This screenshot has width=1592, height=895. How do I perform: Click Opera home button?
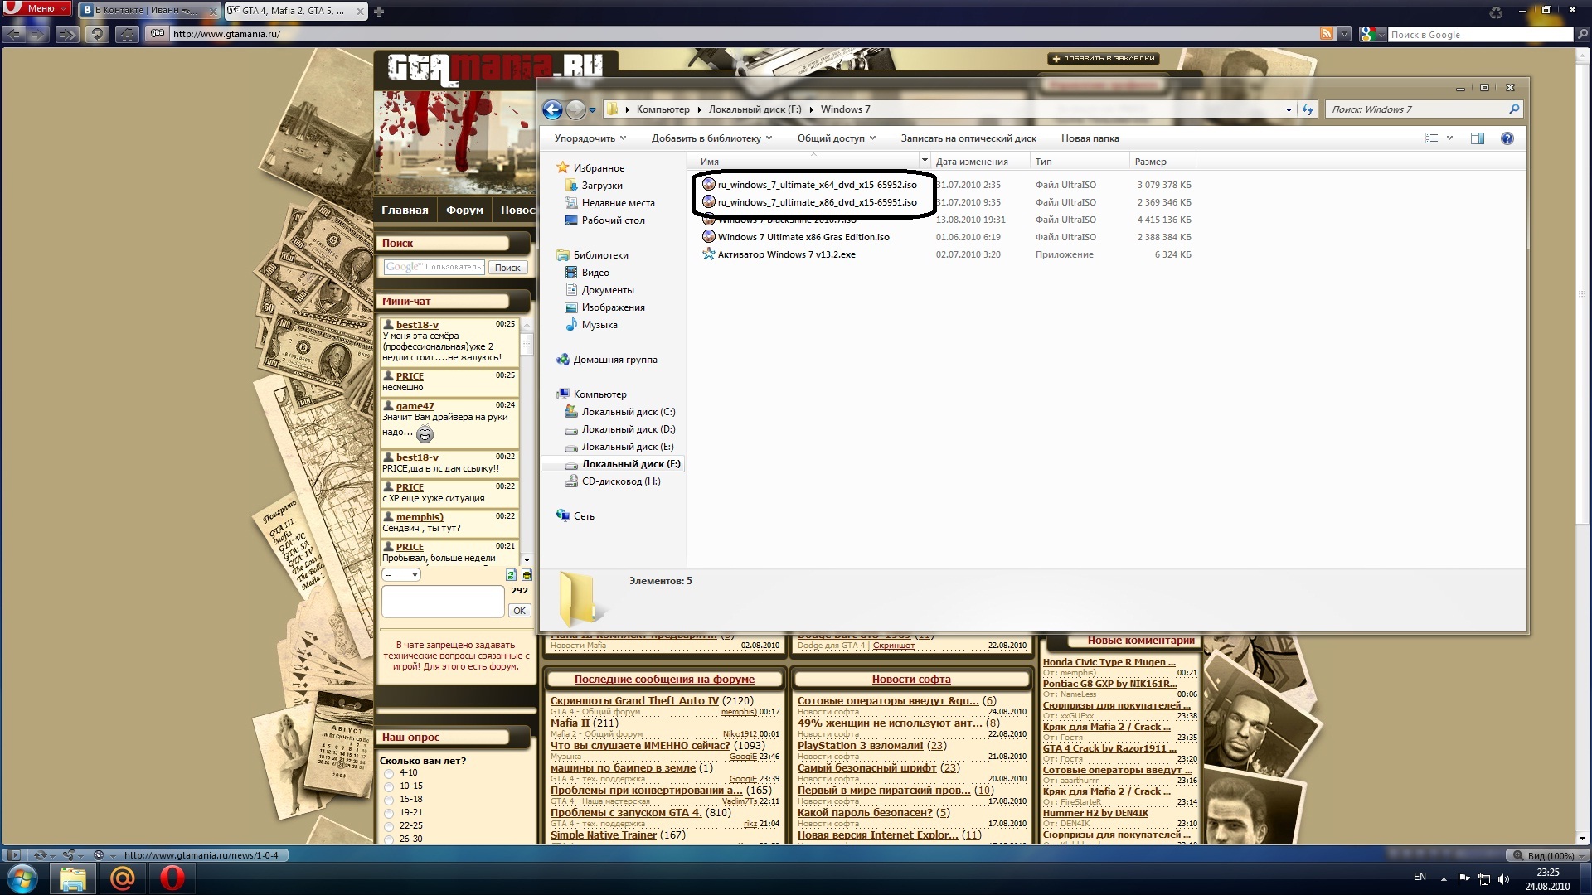tap(127, 34)
